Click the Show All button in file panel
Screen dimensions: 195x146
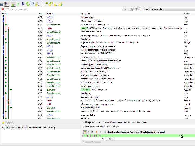pos(11,123)
